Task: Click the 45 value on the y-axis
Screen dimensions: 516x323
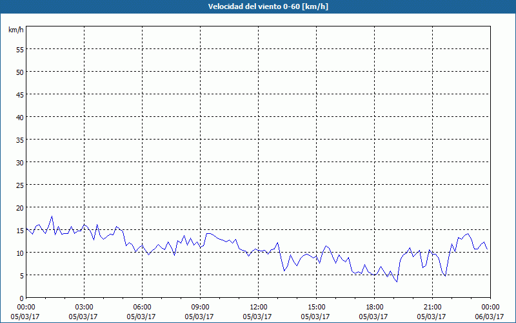Action: (x=20, y=94)
